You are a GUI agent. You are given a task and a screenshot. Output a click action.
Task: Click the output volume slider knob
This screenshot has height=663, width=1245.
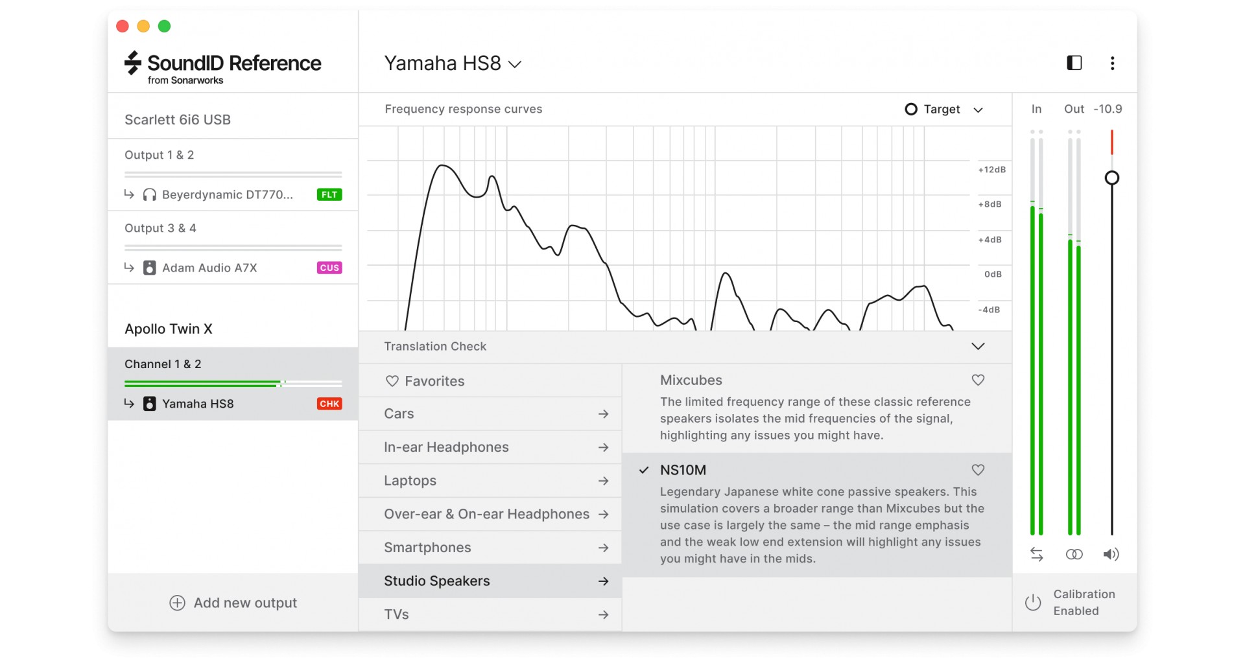point(1111,178)
